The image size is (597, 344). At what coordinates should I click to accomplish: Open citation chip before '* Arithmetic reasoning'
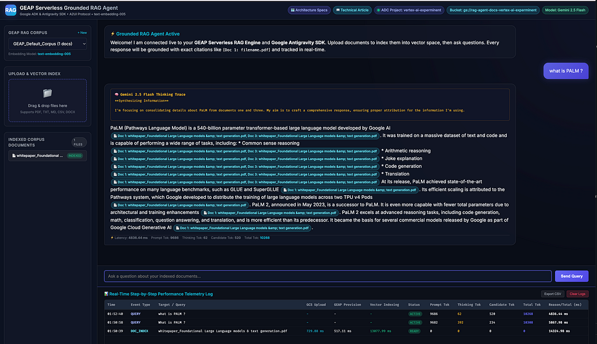coord(245,151)
